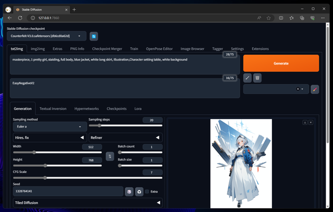
Task: Click the generated girl image preview
Action: coord(241,164)
